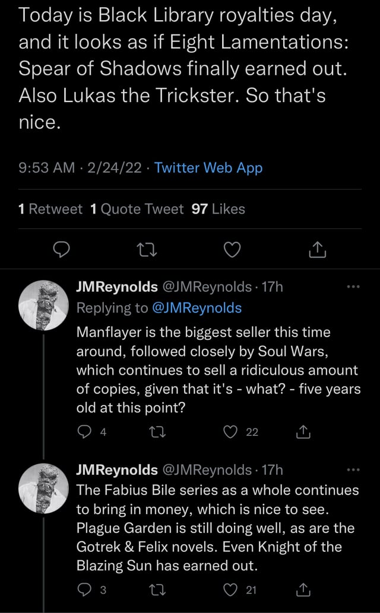The height and width of the screenshot is (613, 380).
Task: Reply to the Fabius Bile tweet
Action: point(84,589)
